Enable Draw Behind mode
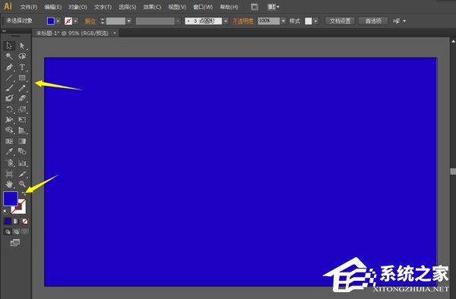The height and width of the screenshot is (299, 456). [16, 231]
